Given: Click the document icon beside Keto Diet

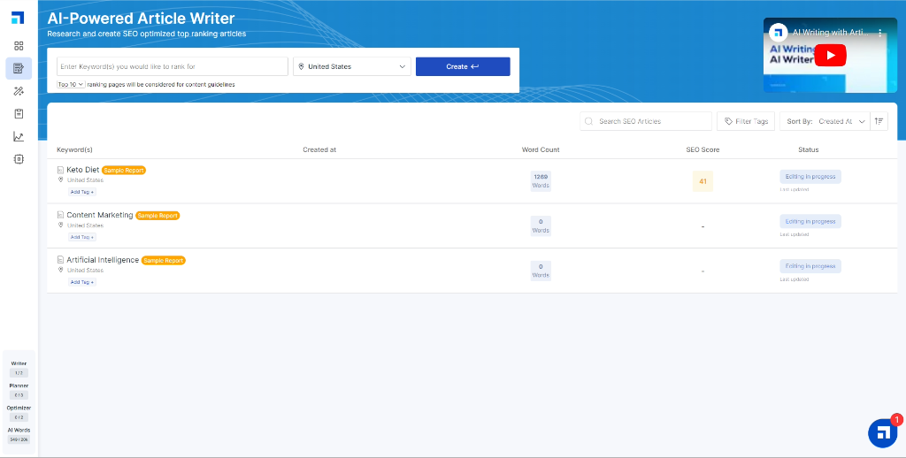Looking at the screenshot, I should click(x=60, y=171).
